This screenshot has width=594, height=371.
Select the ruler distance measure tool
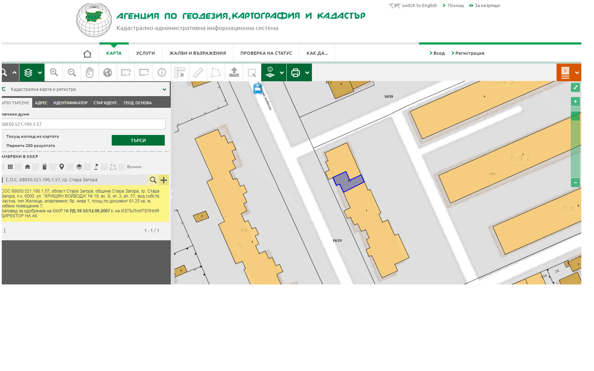(x=198, y=72)
